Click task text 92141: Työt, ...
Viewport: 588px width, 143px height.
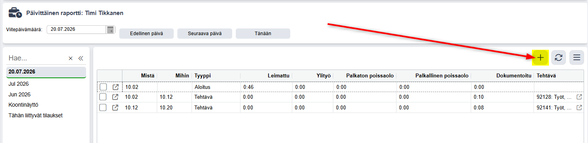click(554, 107)
